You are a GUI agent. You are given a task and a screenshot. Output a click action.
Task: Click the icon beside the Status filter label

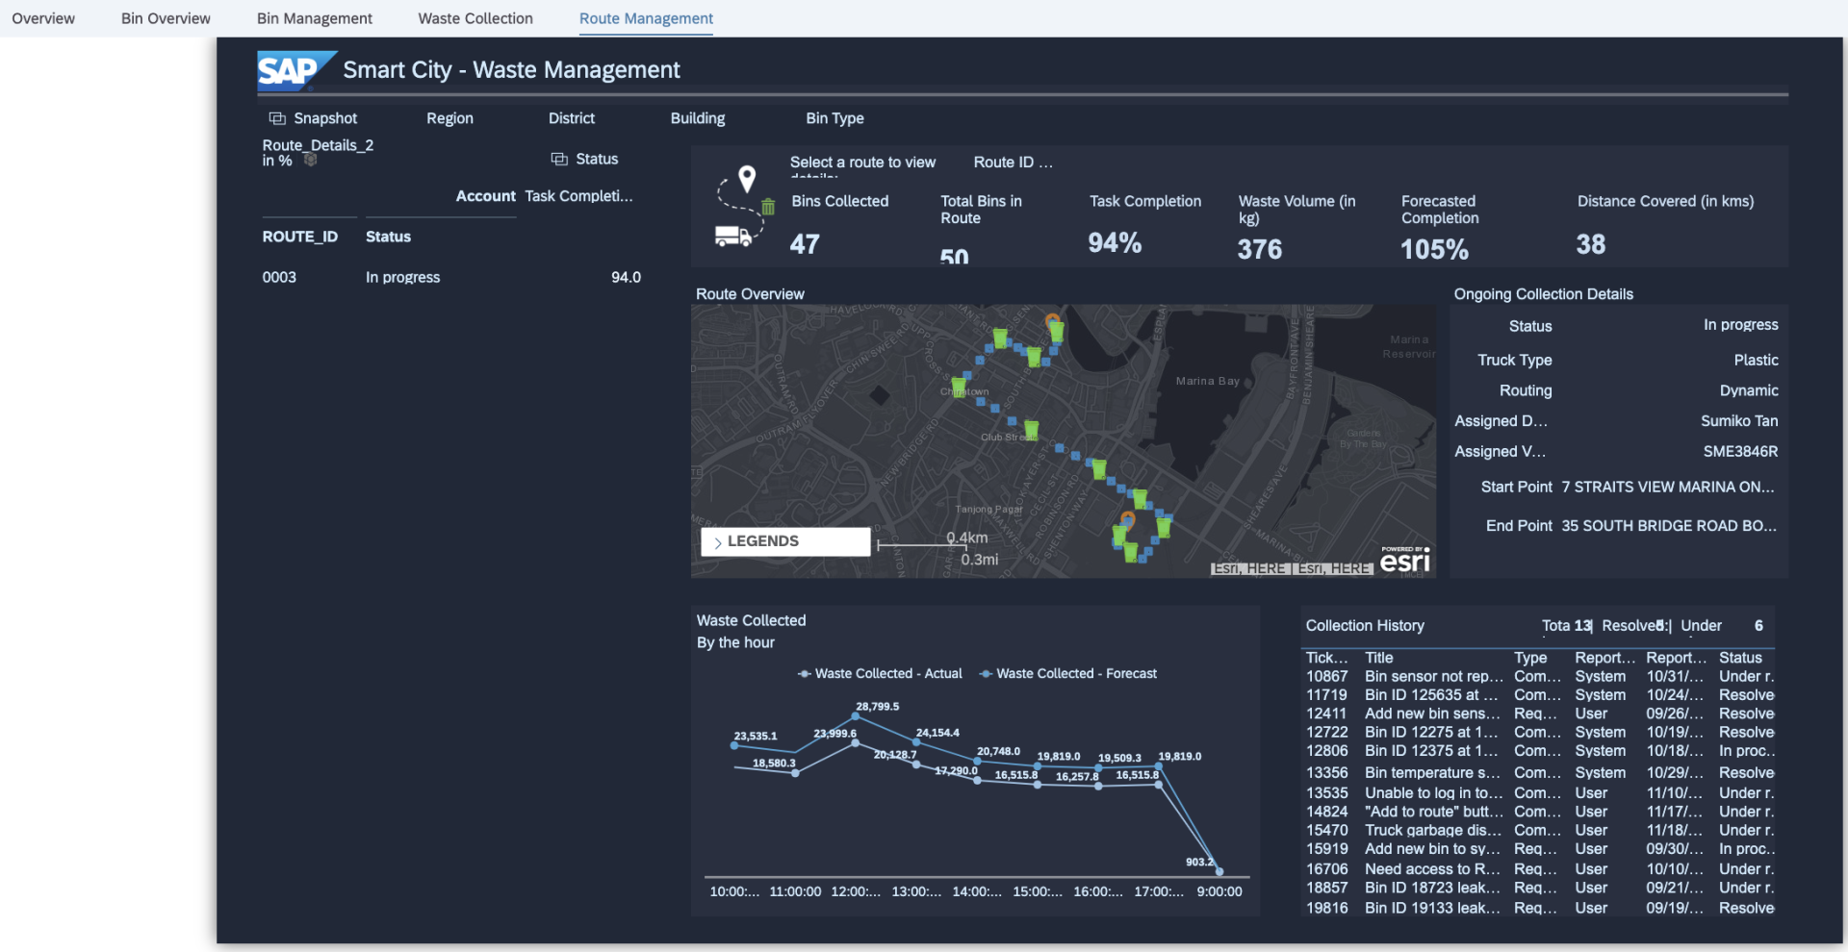click(559, 159)
